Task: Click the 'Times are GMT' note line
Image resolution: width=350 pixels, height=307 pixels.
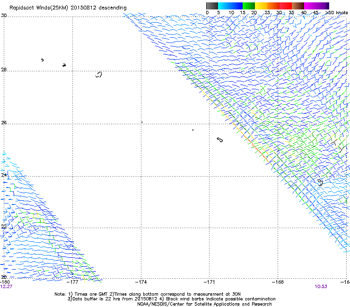Action: click(x=148, y=294)
